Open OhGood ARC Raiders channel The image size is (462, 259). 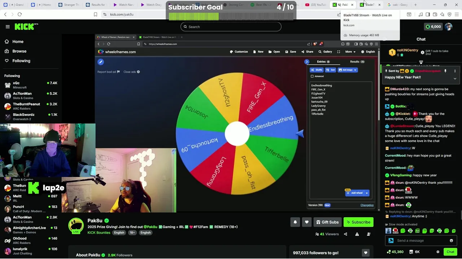pos(31,240)
